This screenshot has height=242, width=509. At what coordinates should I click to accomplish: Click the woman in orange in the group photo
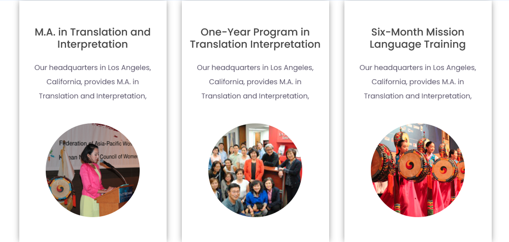point(253,165)
